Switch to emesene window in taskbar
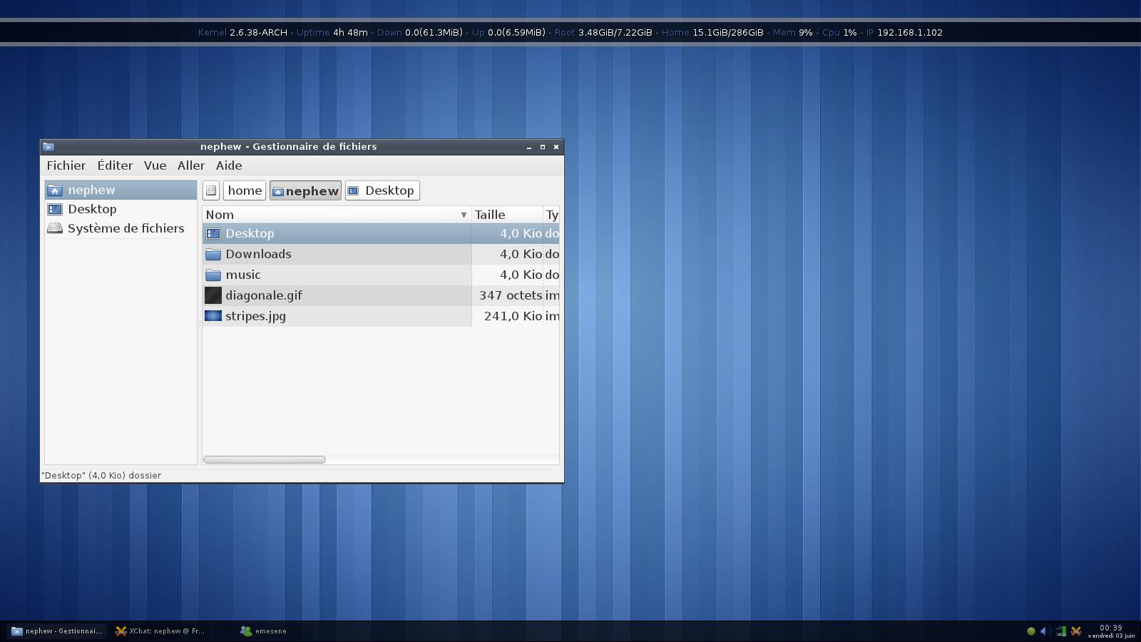This screenshot has height=642, width=1141. (264, 631)
